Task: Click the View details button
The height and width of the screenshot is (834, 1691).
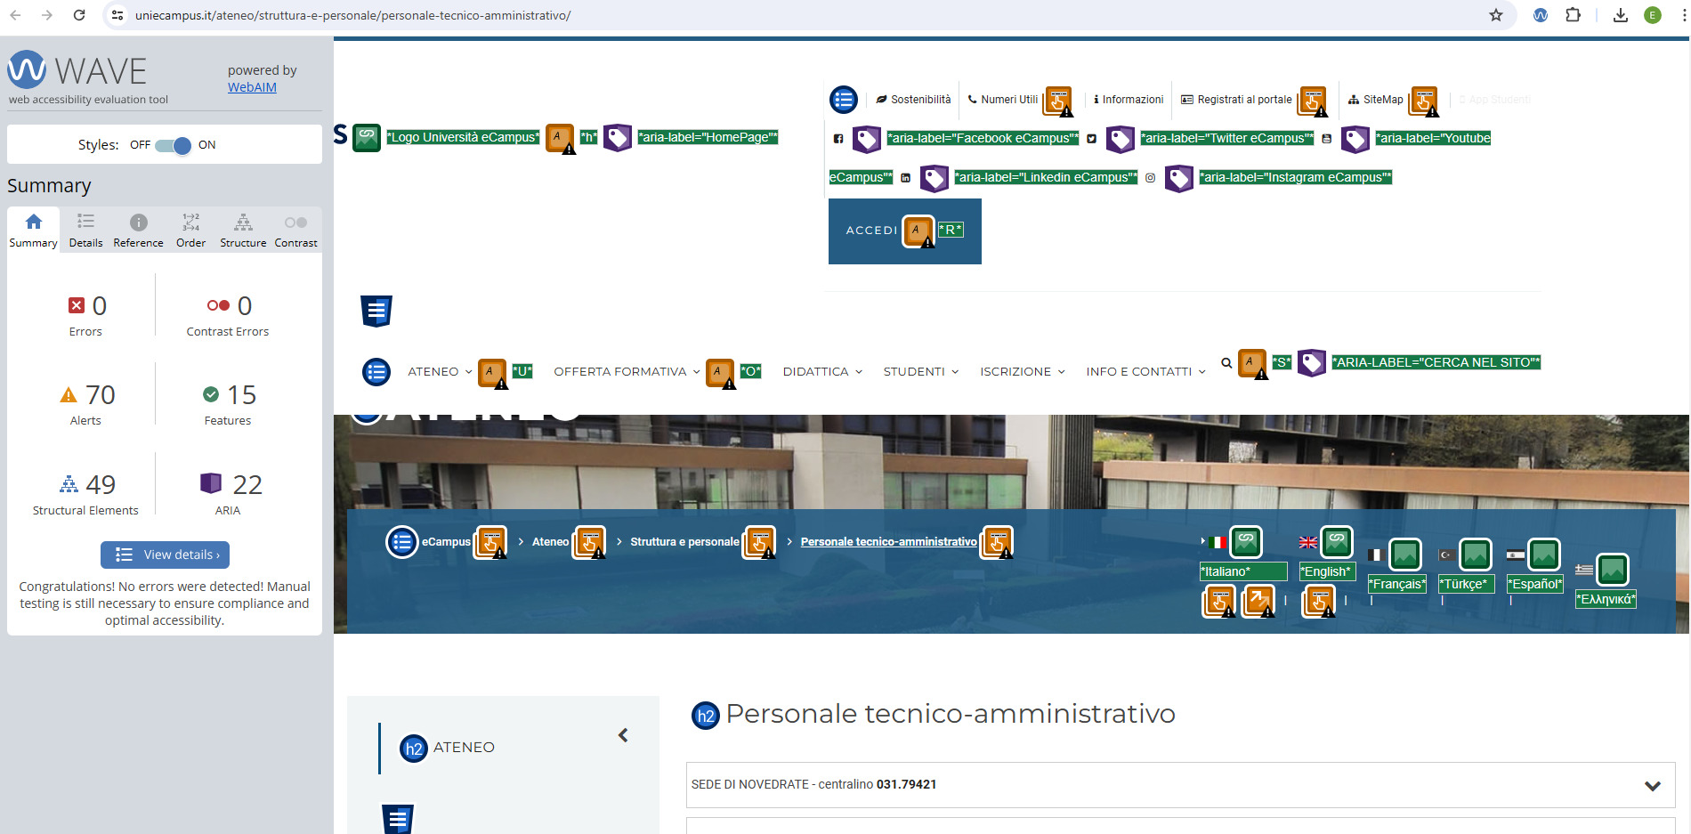Action: pos(166,555)
